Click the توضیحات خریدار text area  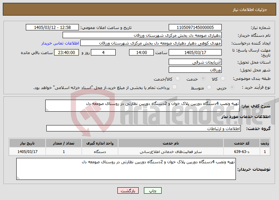pyautogui.click(x=126, y=169)
